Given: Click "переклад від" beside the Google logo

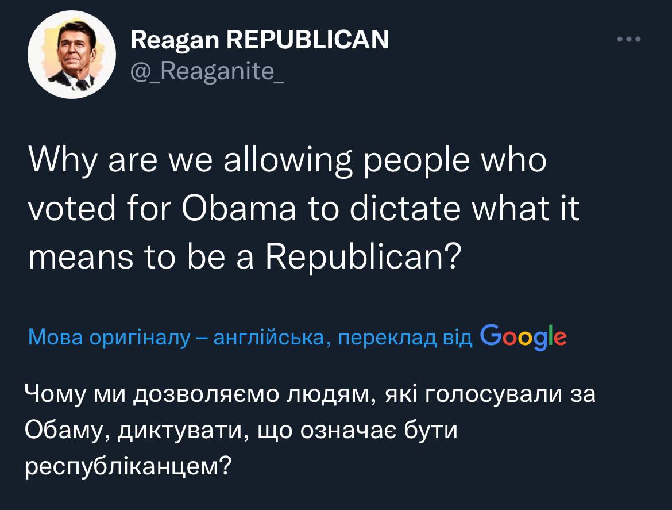Looking at the screenshot, I should [405, 338].
